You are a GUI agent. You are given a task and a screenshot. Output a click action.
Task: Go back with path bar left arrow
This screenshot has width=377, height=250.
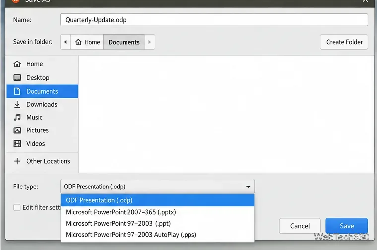65,42
